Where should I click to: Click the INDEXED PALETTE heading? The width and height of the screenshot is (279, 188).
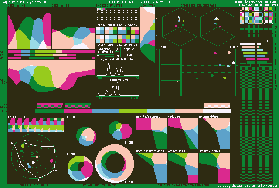(109, 6)
